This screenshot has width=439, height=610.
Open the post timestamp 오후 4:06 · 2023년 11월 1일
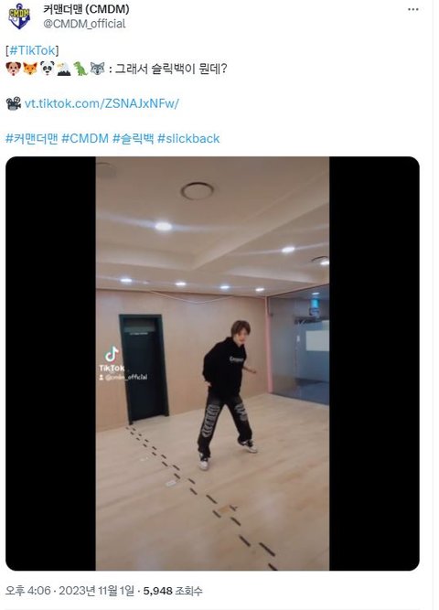[70, 591]
